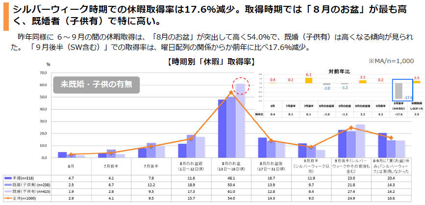Click the description paragraph starting with 昨年同様に

(x=211, y=43)
